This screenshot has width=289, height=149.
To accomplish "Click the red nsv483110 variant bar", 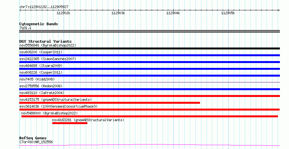I will point(149,96).
